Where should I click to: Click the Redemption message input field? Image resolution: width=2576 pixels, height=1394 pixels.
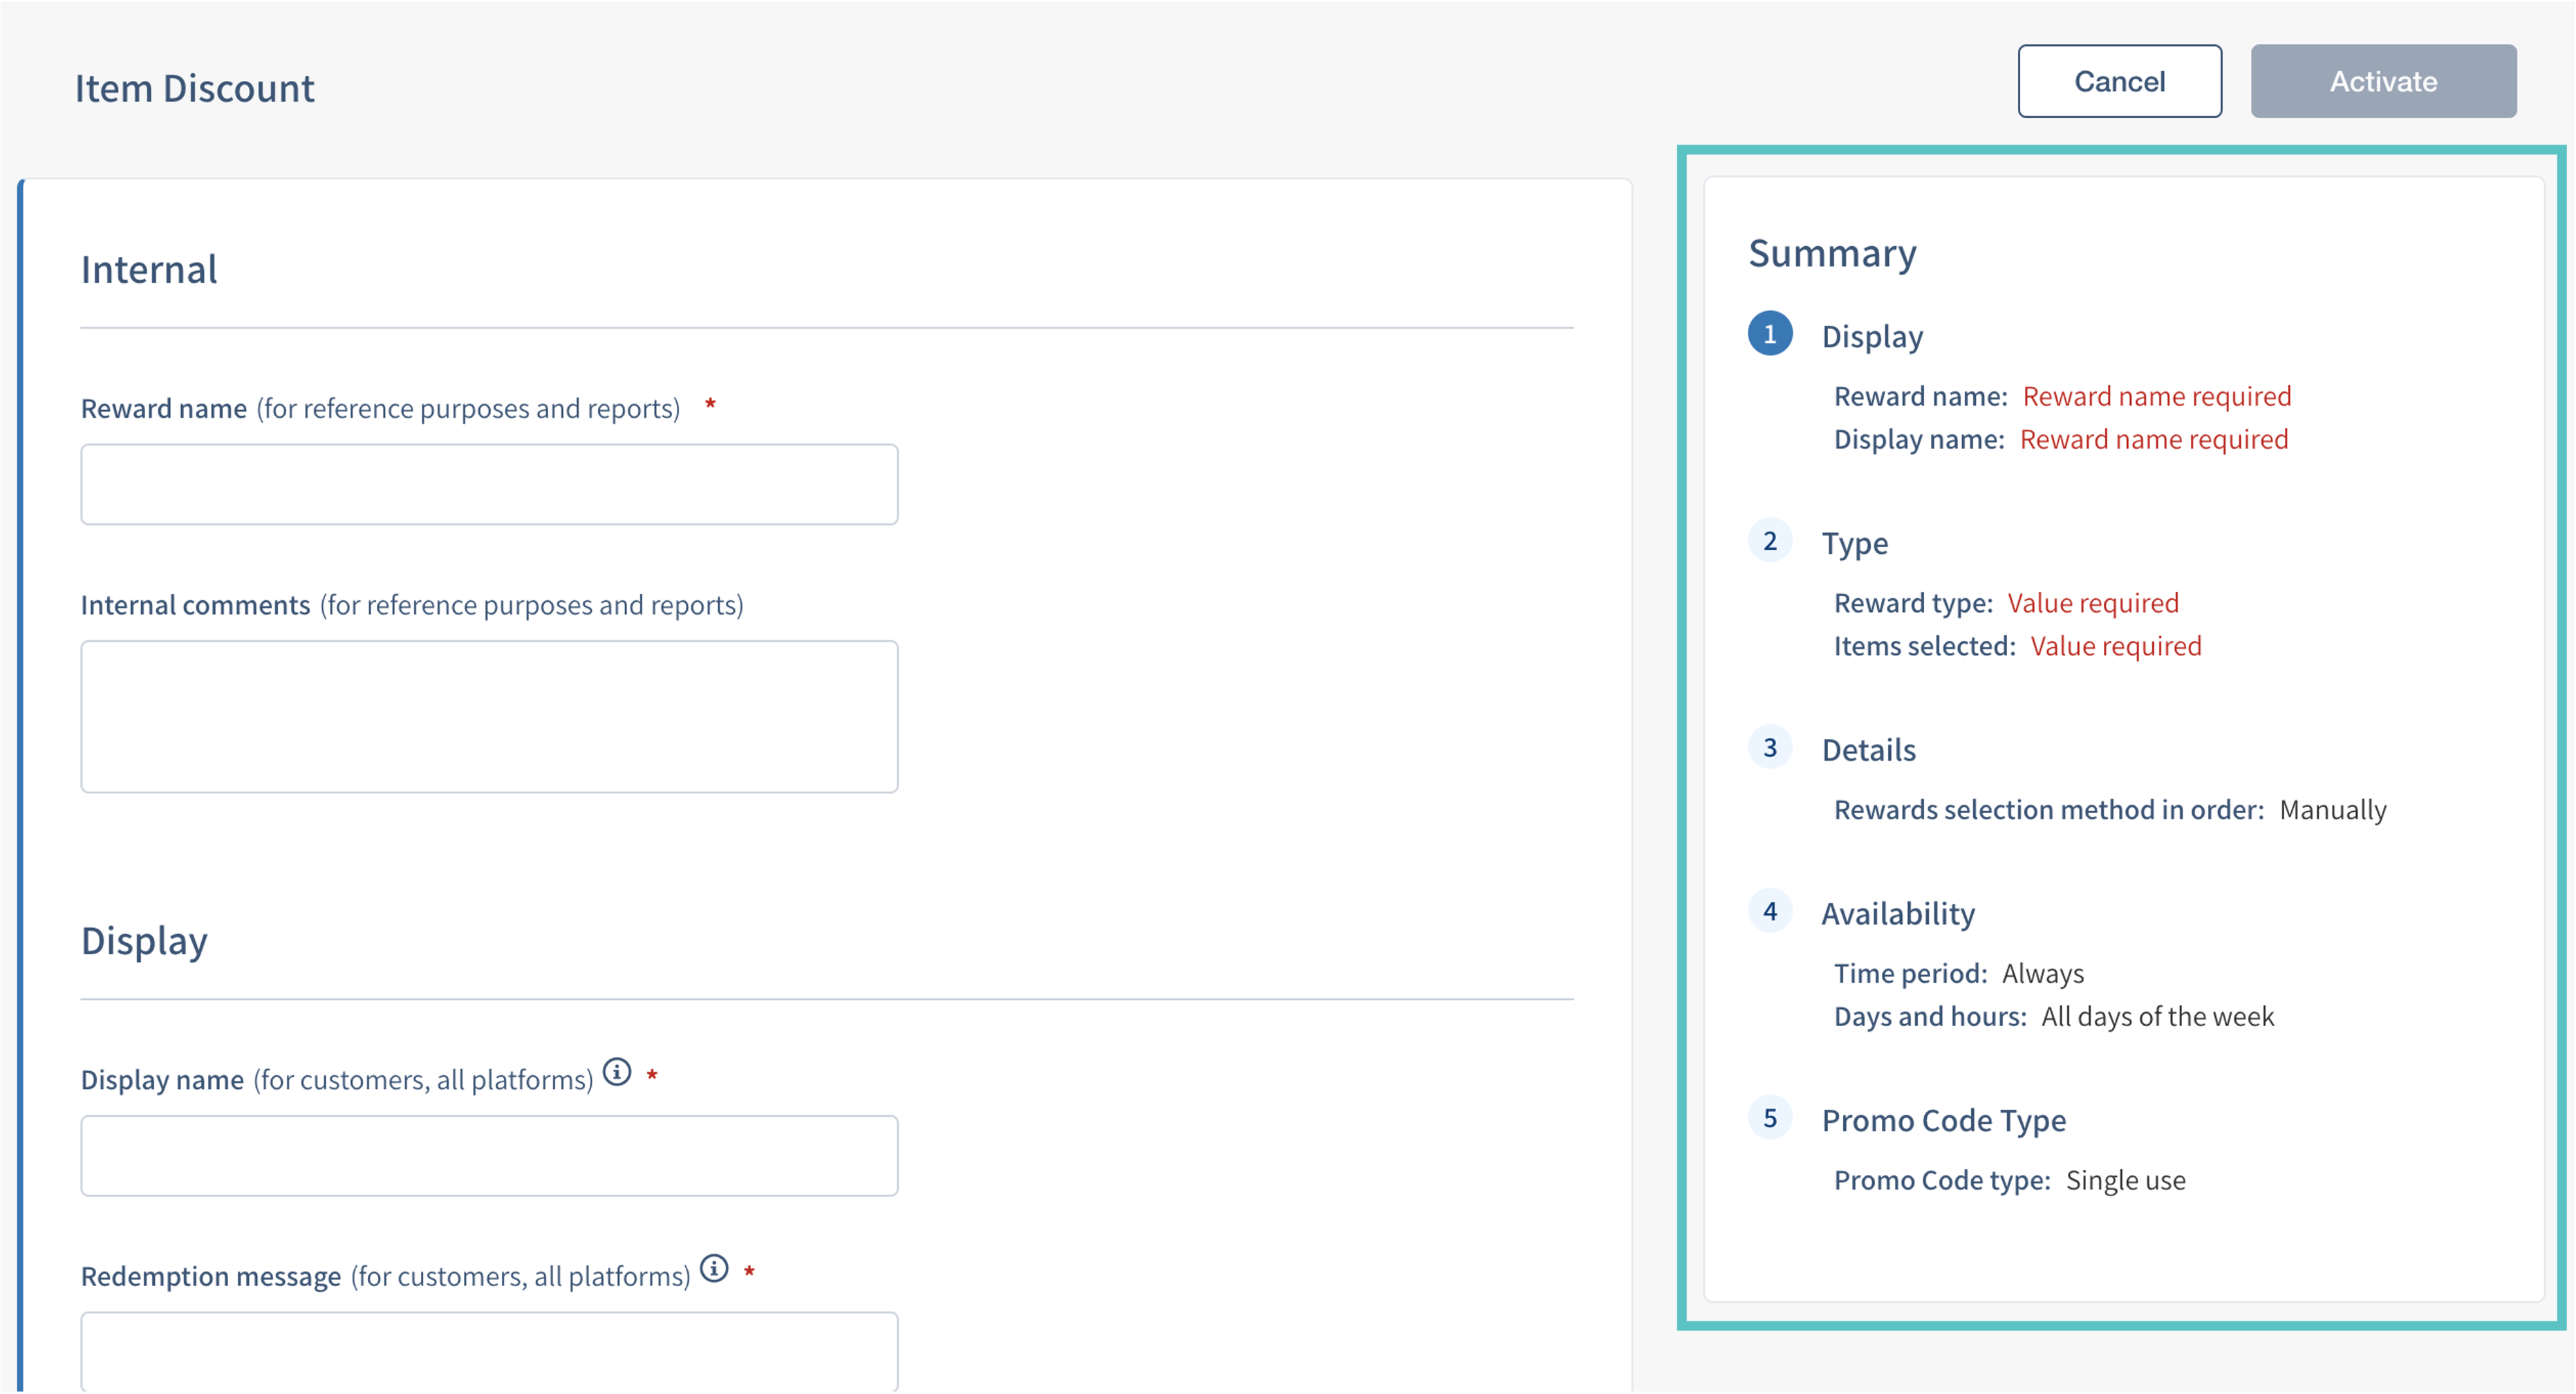[x=489, y=1350]
